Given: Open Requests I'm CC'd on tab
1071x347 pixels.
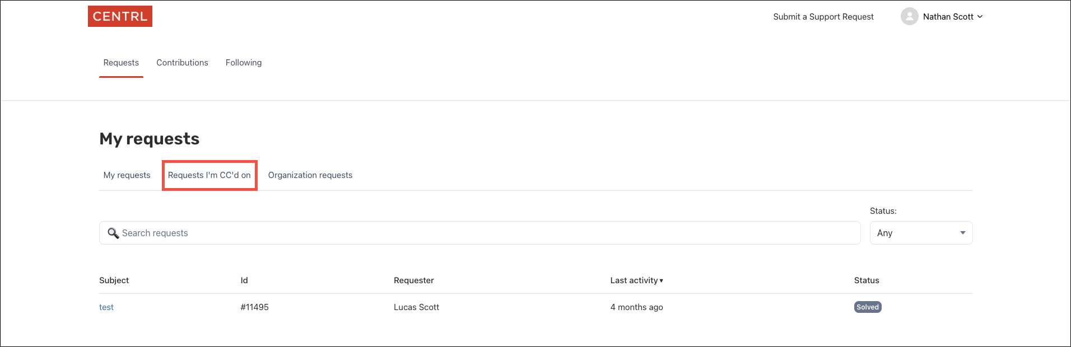Looking at the screenshot, I should coord(209,175).
